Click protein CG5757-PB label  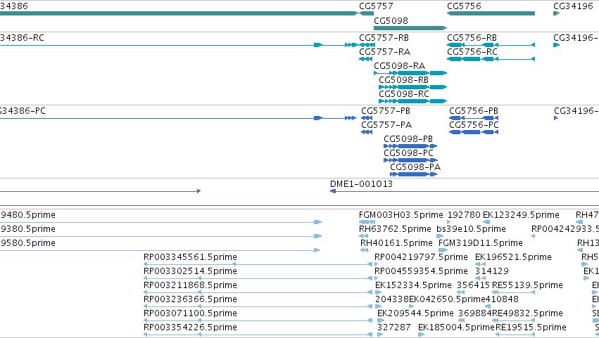click(x=386, y=110)
